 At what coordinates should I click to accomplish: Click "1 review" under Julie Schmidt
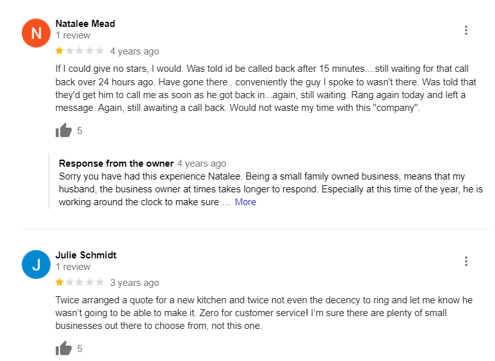click(x=73, y=267)
